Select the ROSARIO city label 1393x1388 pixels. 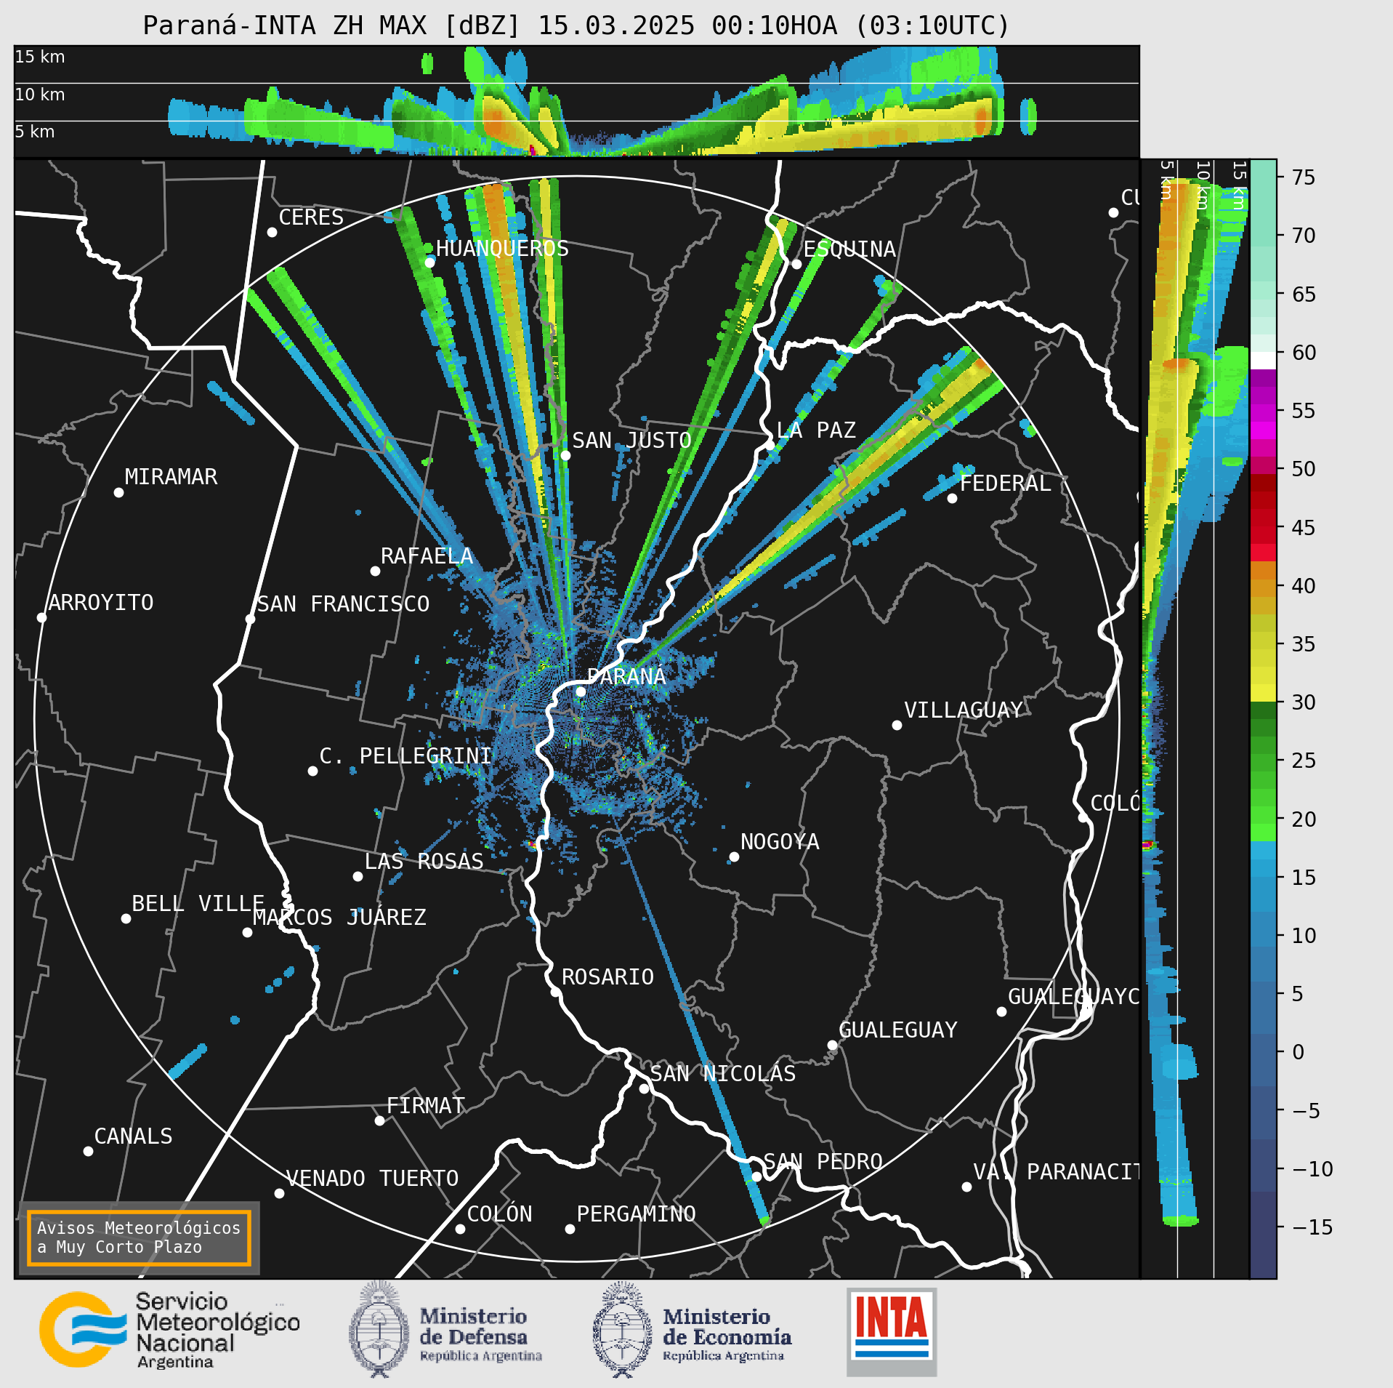click(x=607, y=976)
